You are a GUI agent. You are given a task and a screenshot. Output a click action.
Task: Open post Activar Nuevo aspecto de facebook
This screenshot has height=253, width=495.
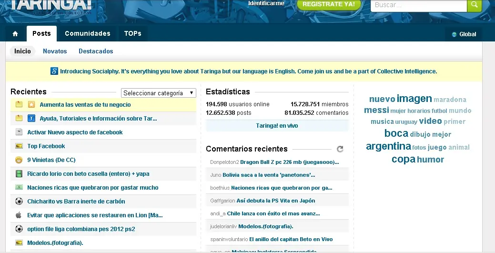(x=75, y=132)
